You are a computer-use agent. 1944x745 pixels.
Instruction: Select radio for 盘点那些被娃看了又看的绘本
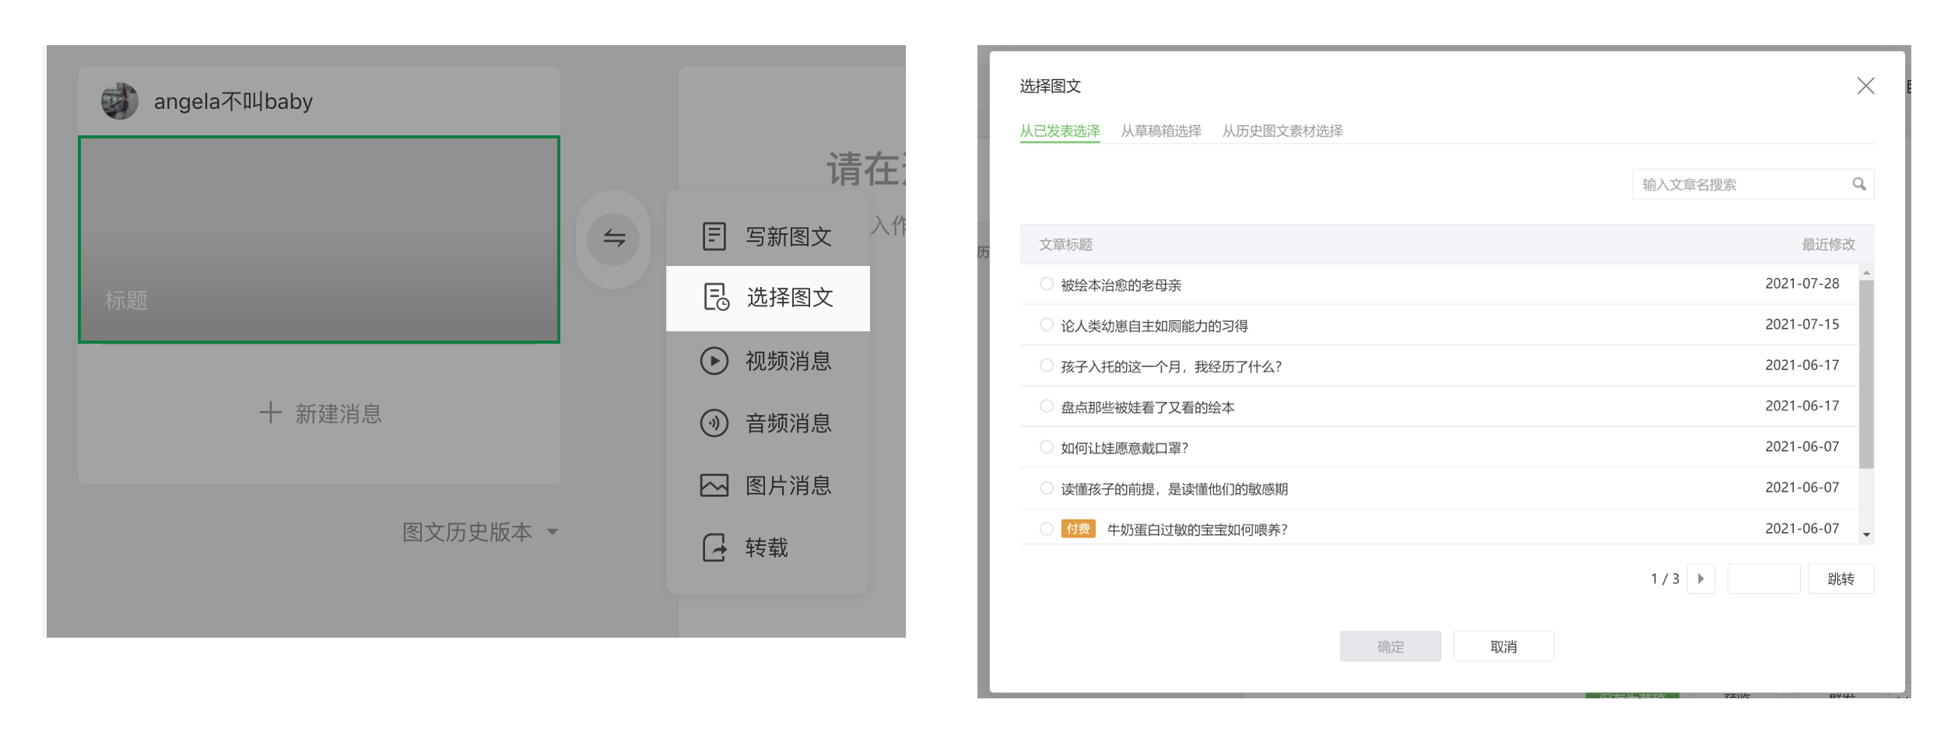pyautogui.click(x=1047, y=406)
